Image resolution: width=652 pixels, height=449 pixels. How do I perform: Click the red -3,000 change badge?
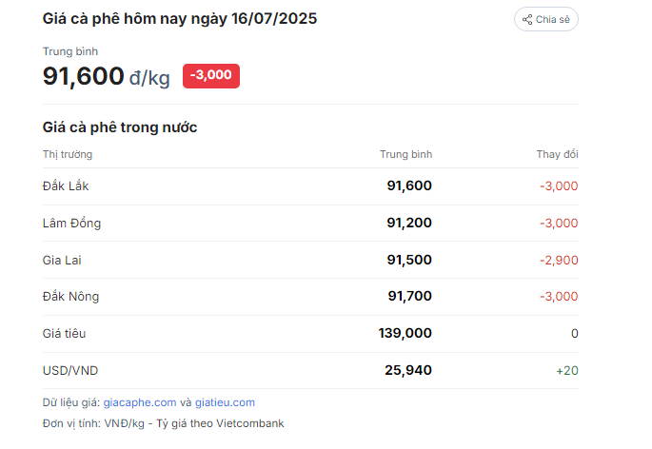pyautogui.click(x=211, y=76)
